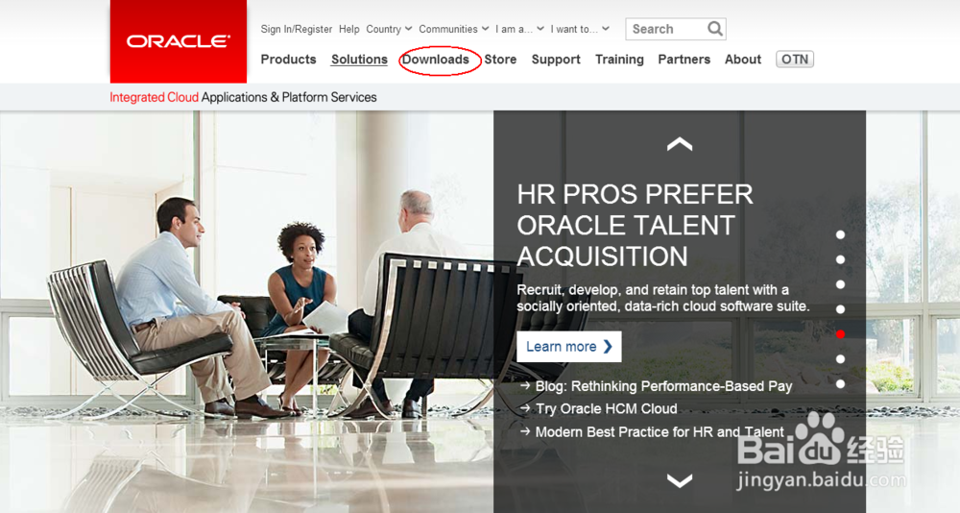This screenshot has height=513, width=960.
Task: Open the About menu
Action: pyautogui.click(x=743, y=60)
